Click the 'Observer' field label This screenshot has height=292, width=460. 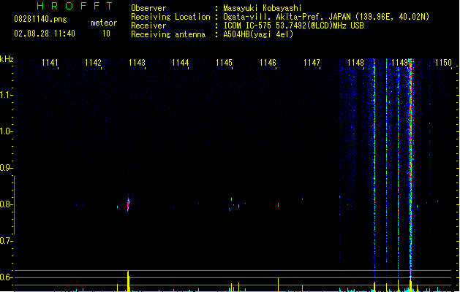click(x=148, y=8)
